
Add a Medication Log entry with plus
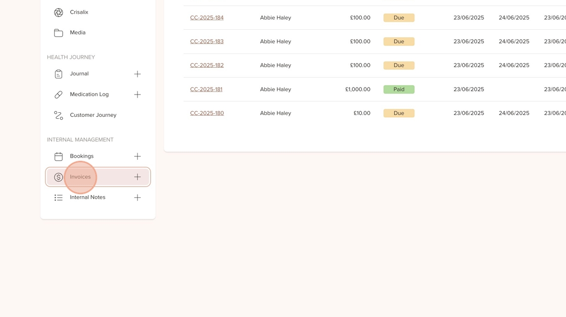click(x=137, y=95)
